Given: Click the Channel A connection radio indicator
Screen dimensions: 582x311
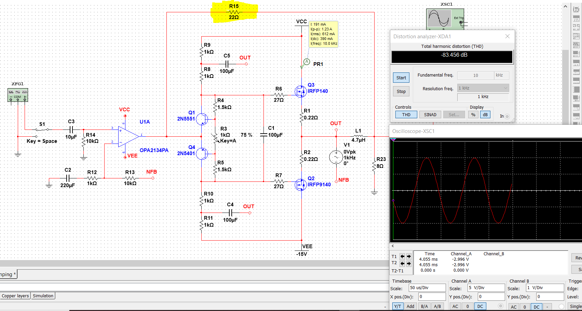Looking at the screenshot, I should (501, 306).
